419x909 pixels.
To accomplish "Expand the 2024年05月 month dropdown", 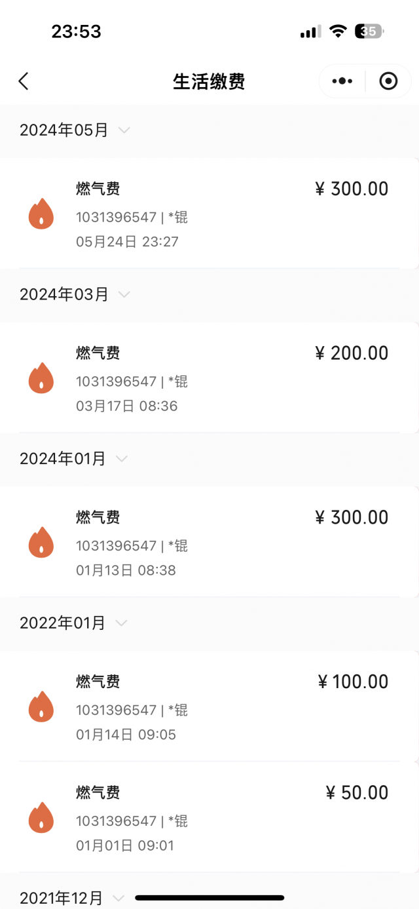I will (x=124, y=130).
